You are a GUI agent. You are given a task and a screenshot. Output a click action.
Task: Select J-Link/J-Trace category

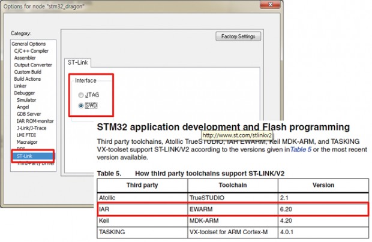(31, 128)
